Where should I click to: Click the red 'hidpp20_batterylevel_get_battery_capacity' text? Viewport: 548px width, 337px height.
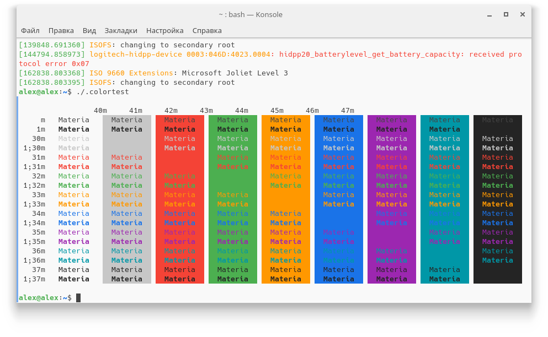(369, 55)
